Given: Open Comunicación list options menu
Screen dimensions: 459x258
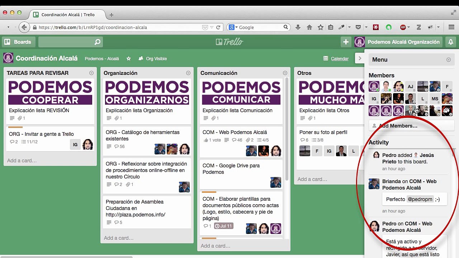Looking at the screenshot, I should tap(285, 73).
